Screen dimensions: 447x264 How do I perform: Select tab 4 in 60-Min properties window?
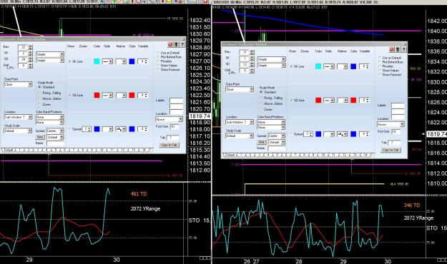click(267, 155)
